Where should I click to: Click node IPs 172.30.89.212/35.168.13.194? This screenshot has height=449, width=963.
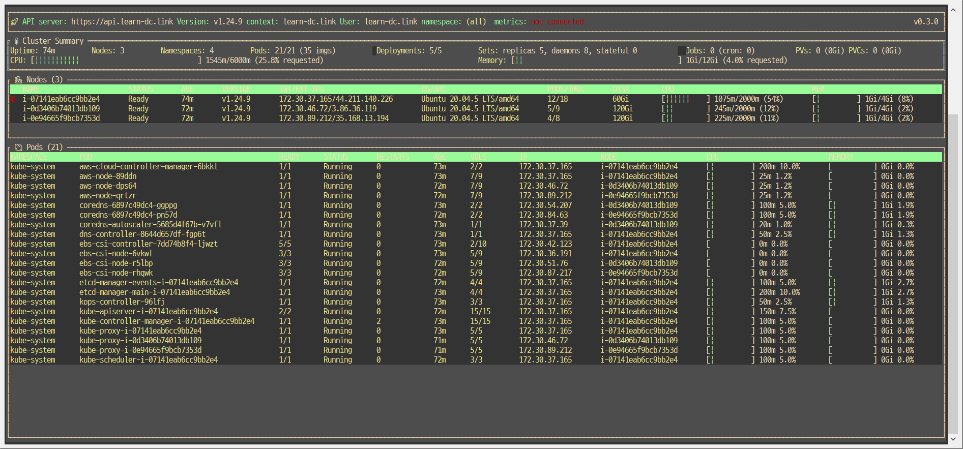pyautogui.click(x=334, y=118)
